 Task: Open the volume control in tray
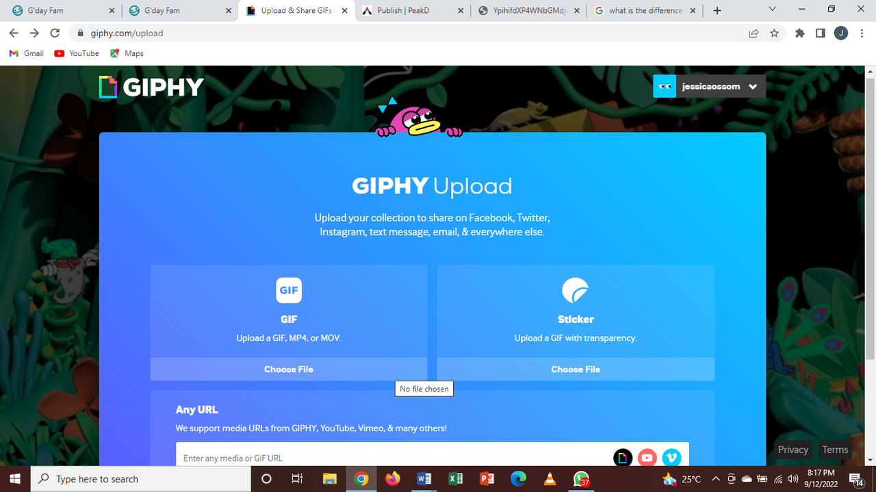(793, 479)
